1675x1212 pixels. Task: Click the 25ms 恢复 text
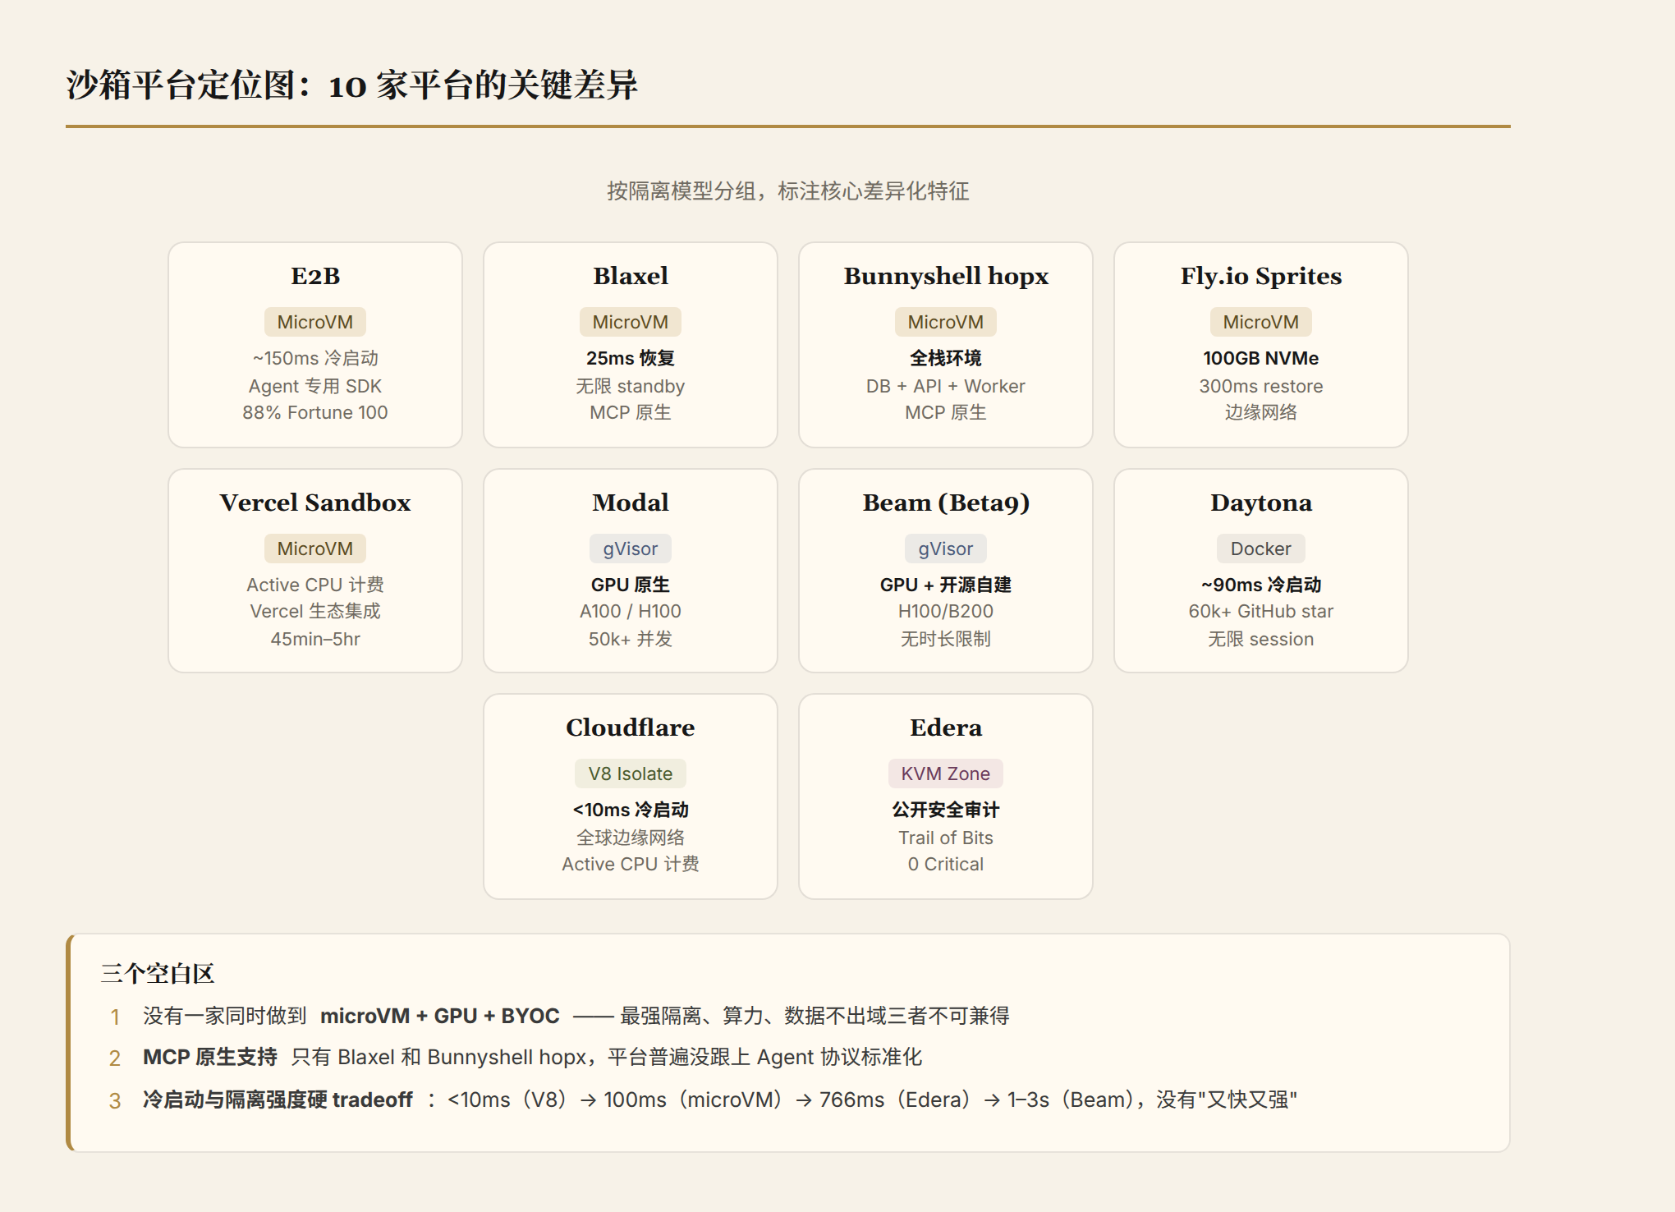(x=631, y=358)
